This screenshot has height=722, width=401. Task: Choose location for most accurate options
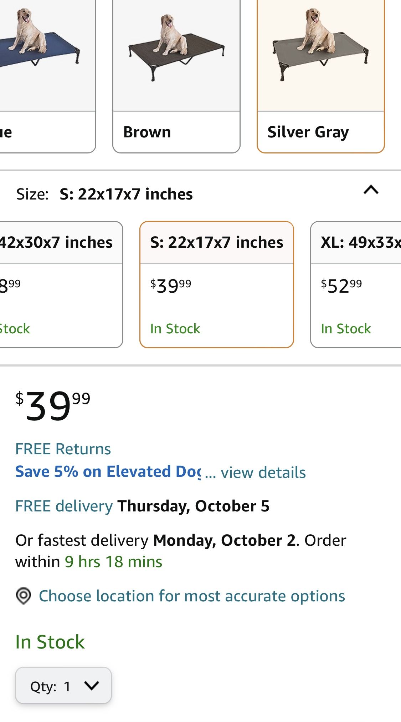pos(192,596)
